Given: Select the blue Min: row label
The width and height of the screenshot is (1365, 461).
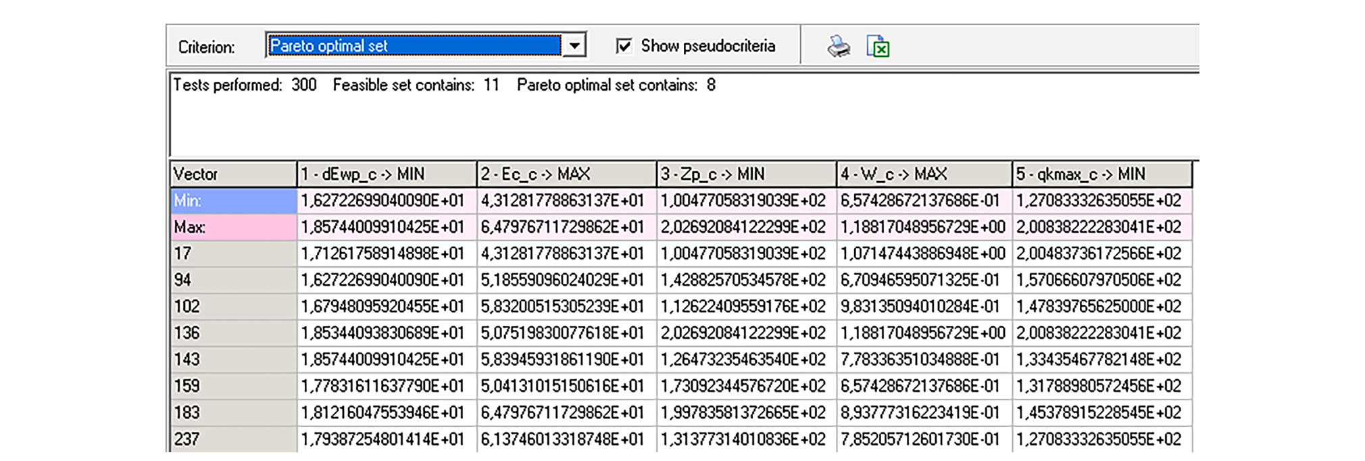Looking at the screenshot, I should [232, 201].
